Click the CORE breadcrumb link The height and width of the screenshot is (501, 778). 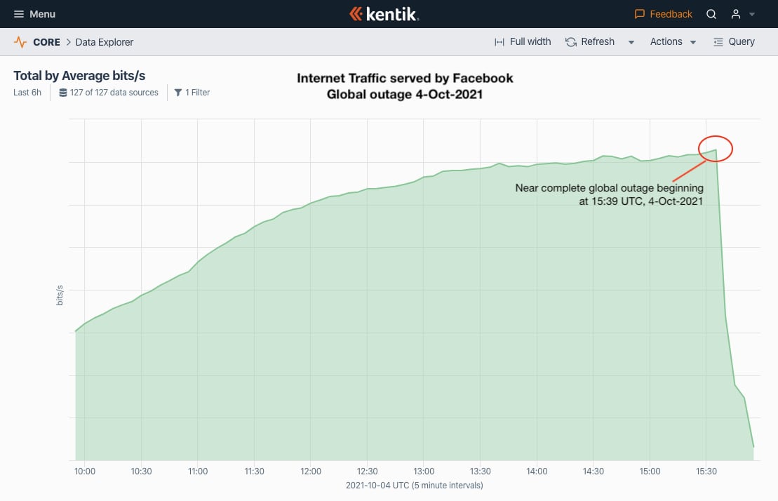tap(46, 42)
